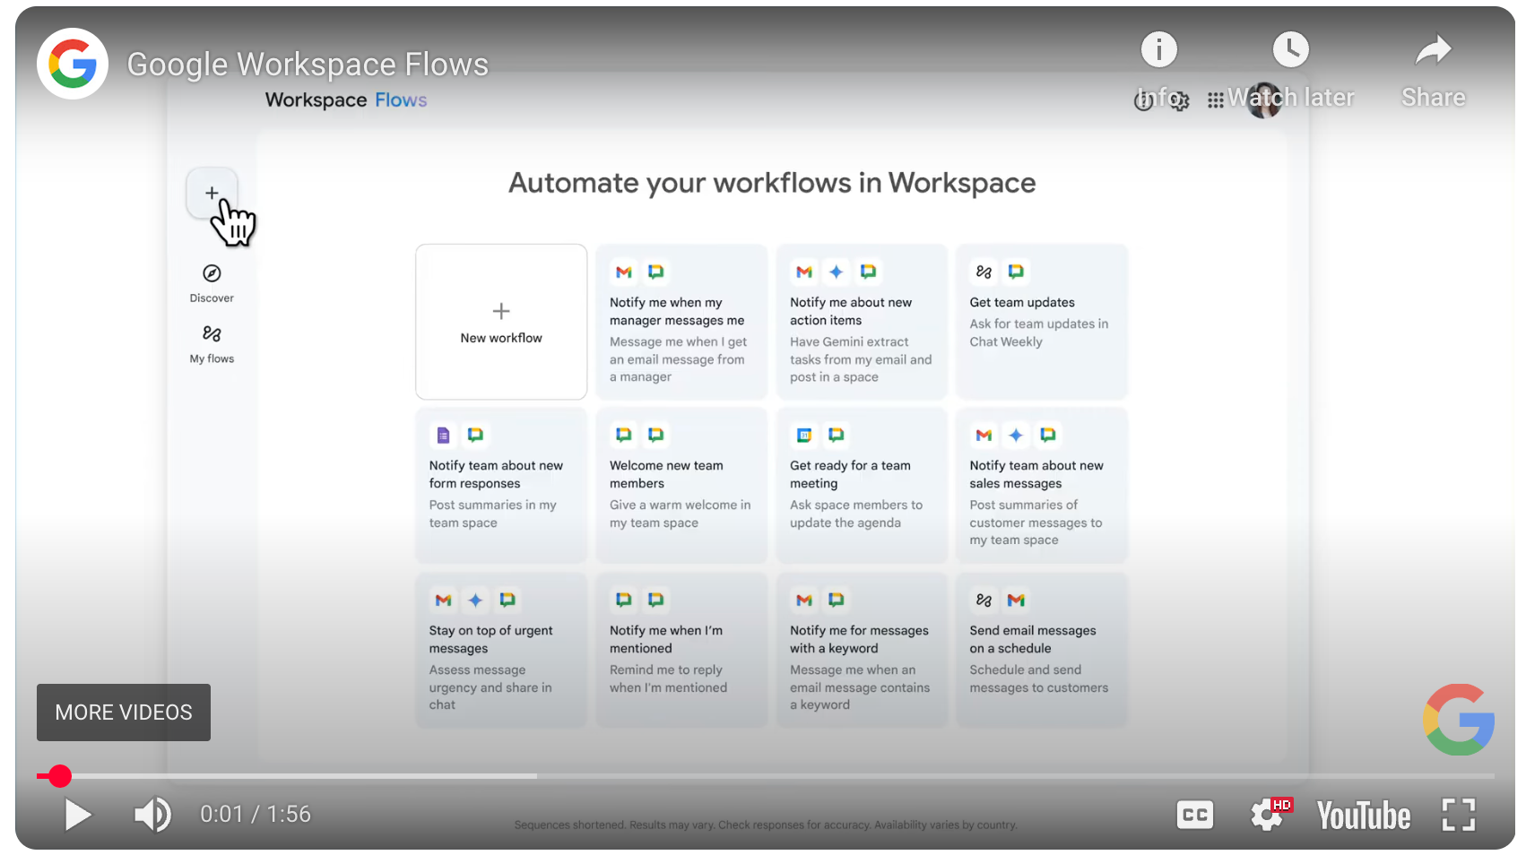Click the Gemini sparkle icon on 'urgent messages' card
Image resolution: width=1526 pixels, height=855 pixels.
[x=475, y=600]
